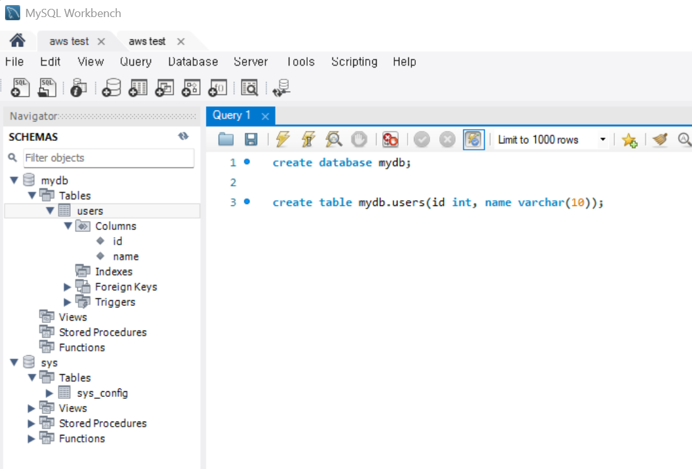Create a new schema icon
Viewport: 692px width, 469px height.
[x=111, y=88]
